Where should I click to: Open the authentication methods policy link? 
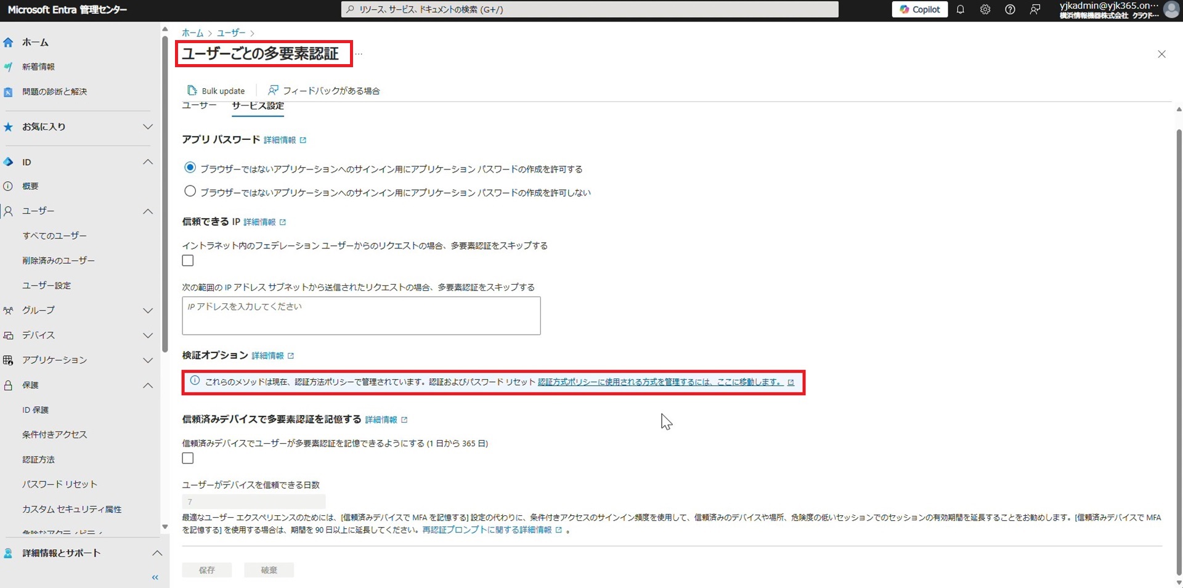pos(661,382)
